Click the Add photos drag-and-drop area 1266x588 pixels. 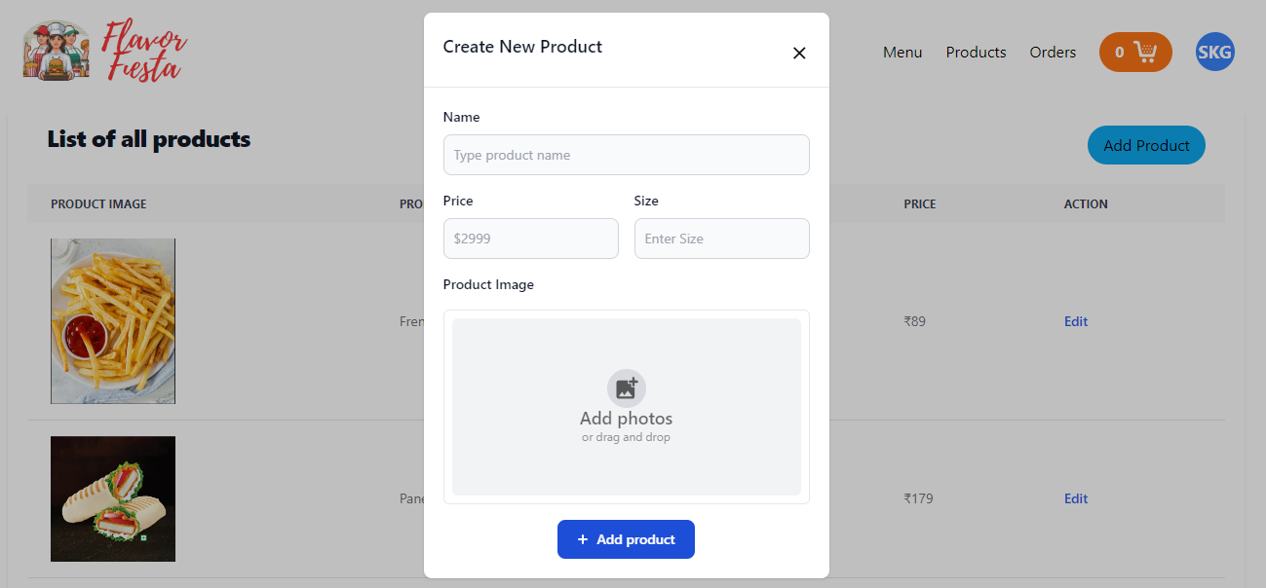tap(626, 407)
